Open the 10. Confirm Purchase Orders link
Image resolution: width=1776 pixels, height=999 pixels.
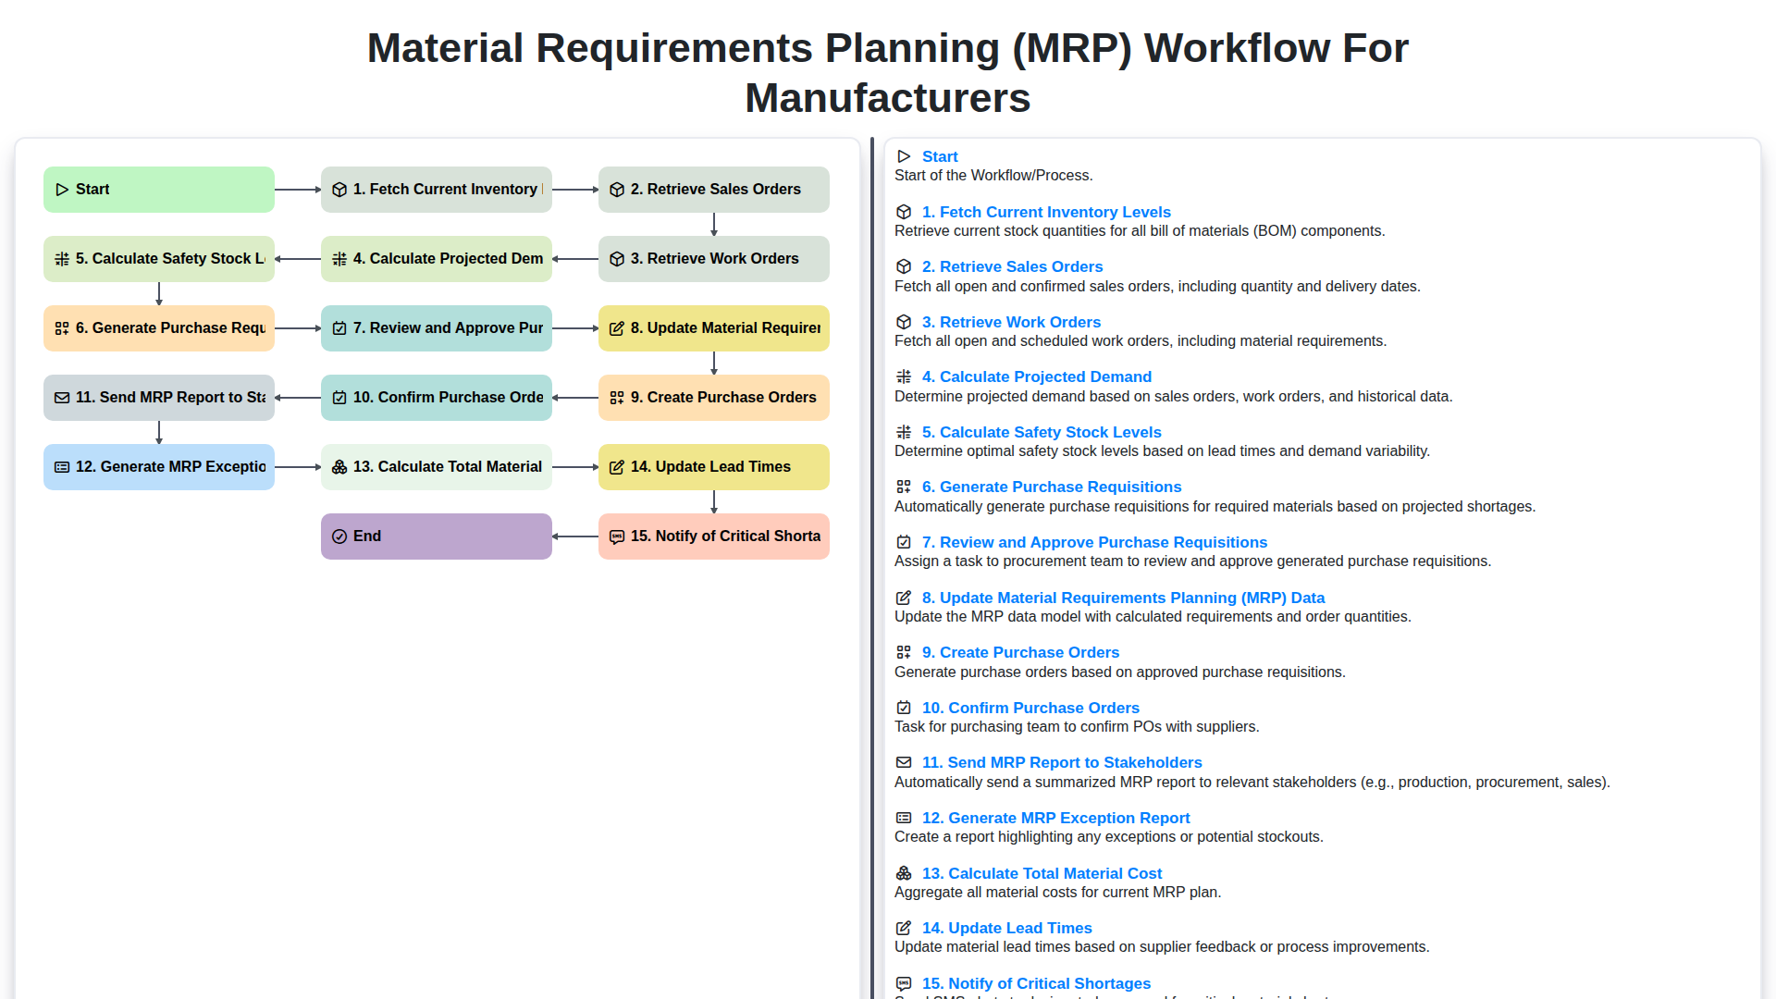coord(1030,708)
